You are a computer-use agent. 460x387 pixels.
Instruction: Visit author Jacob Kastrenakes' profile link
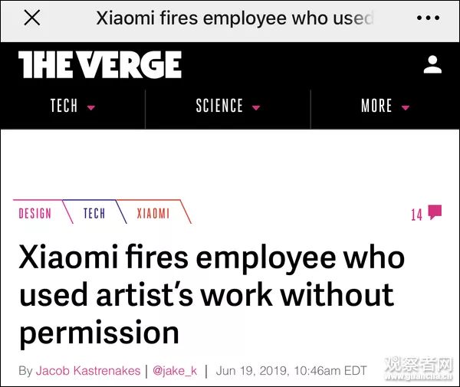click(89, 371)
